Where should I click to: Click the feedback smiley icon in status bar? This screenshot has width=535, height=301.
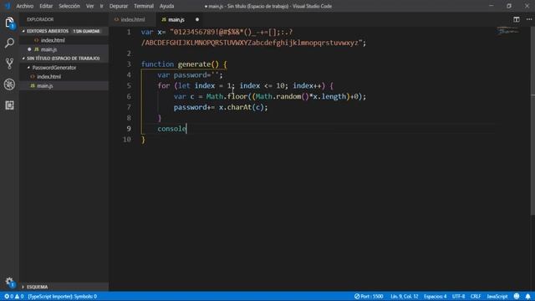pos(517,296)
